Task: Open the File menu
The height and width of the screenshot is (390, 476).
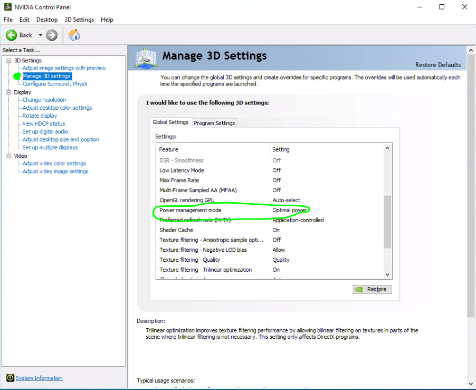Action: [x=8, y=20]
